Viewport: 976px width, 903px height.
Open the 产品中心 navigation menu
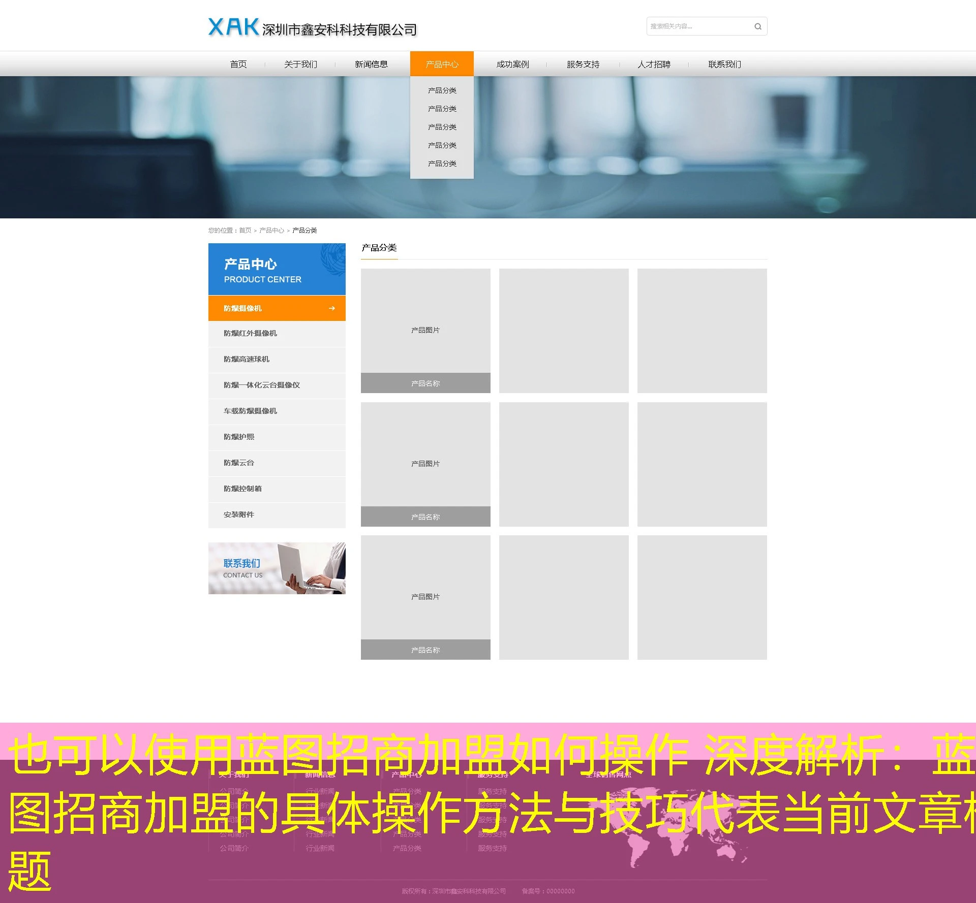pos(441,64)
